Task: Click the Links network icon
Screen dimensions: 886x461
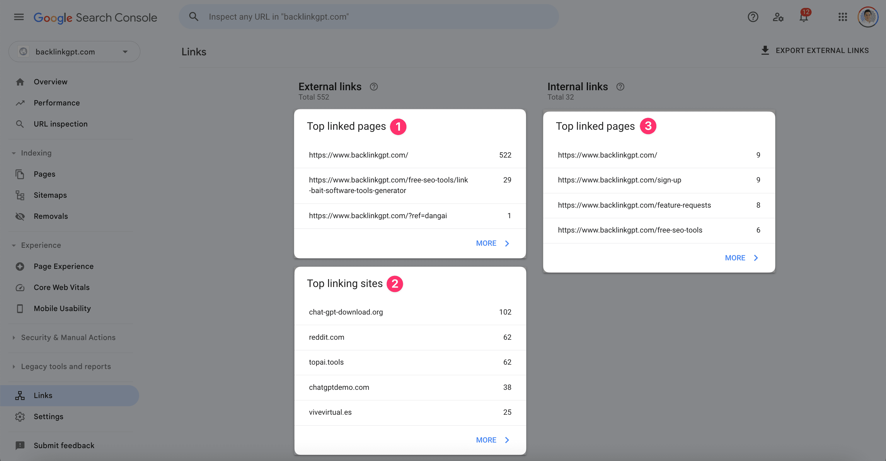Action: point(20,395)
